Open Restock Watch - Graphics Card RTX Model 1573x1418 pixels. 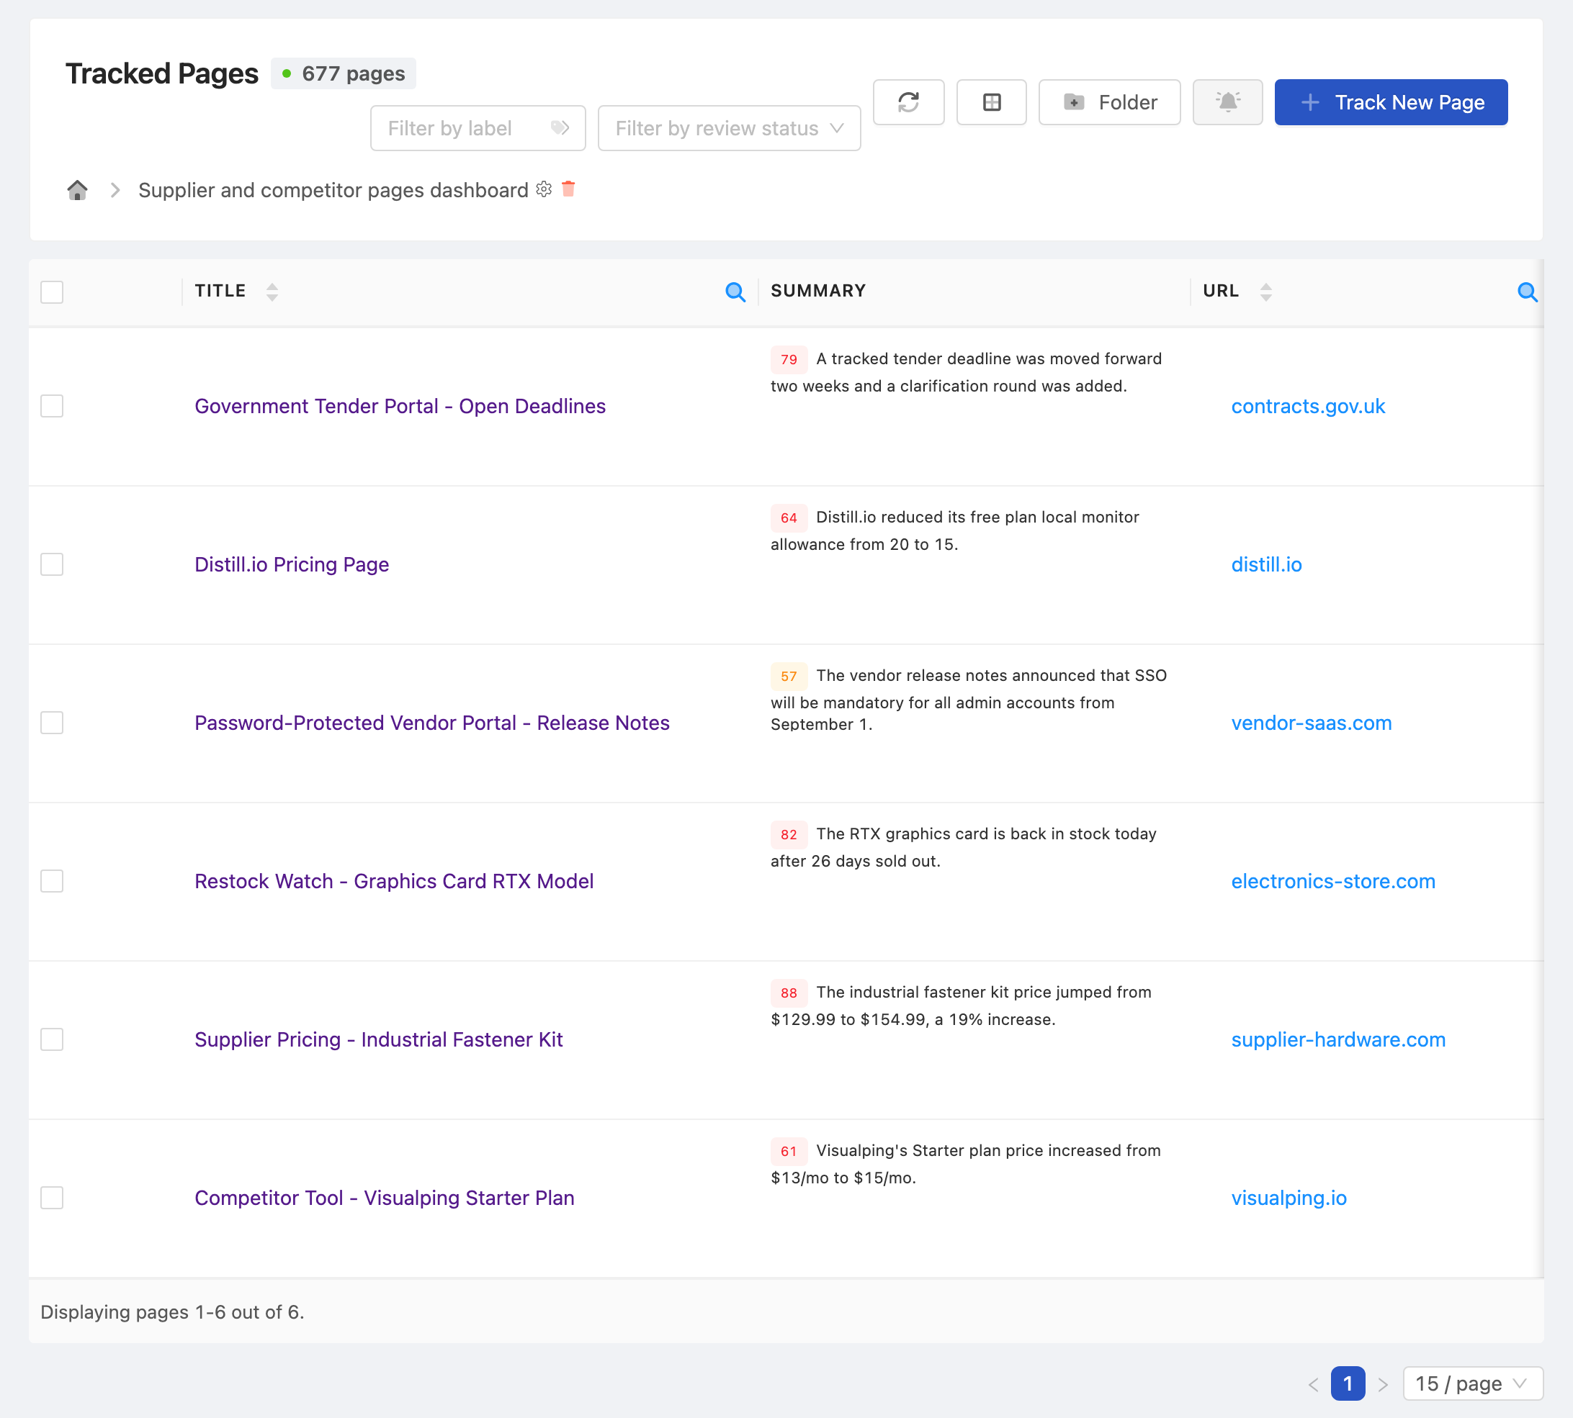(x=394, y=881)
